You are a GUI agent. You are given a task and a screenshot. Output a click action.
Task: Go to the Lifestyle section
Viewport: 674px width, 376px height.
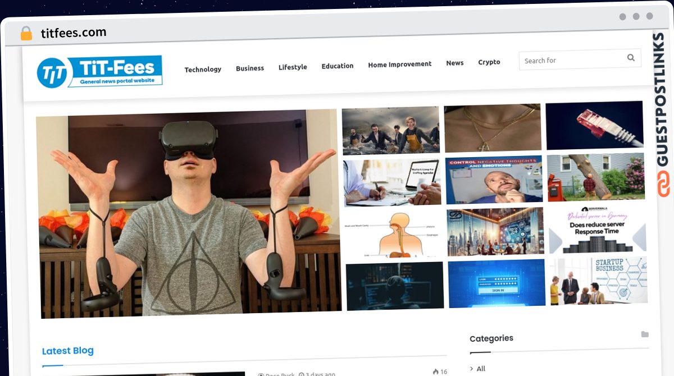point(293,67)
